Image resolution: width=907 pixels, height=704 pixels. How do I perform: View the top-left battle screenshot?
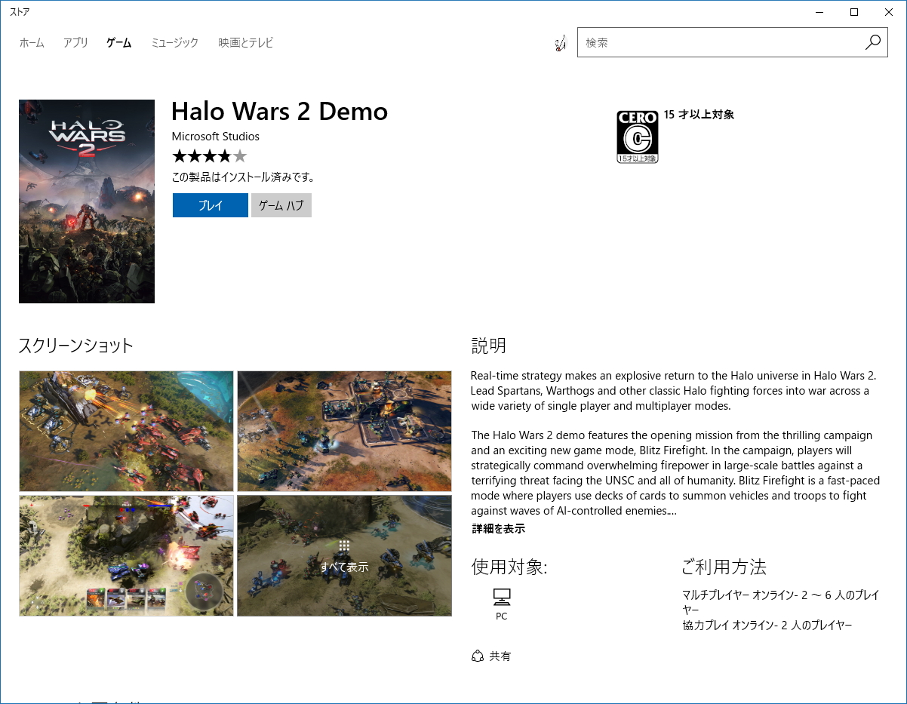126,430
